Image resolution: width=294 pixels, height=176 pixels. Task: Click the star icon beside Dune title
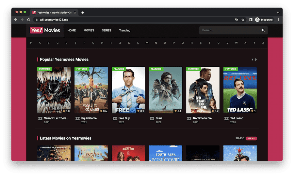pyautogui.click(x=152, y=118)
